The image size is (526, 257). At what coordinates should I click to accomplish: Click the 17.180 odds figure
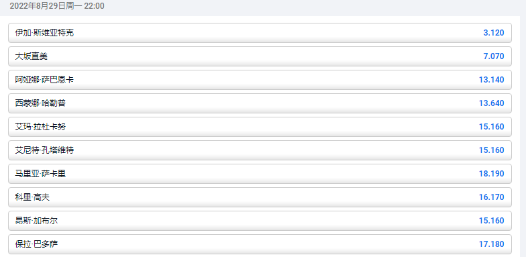click(x=491, y=244)
